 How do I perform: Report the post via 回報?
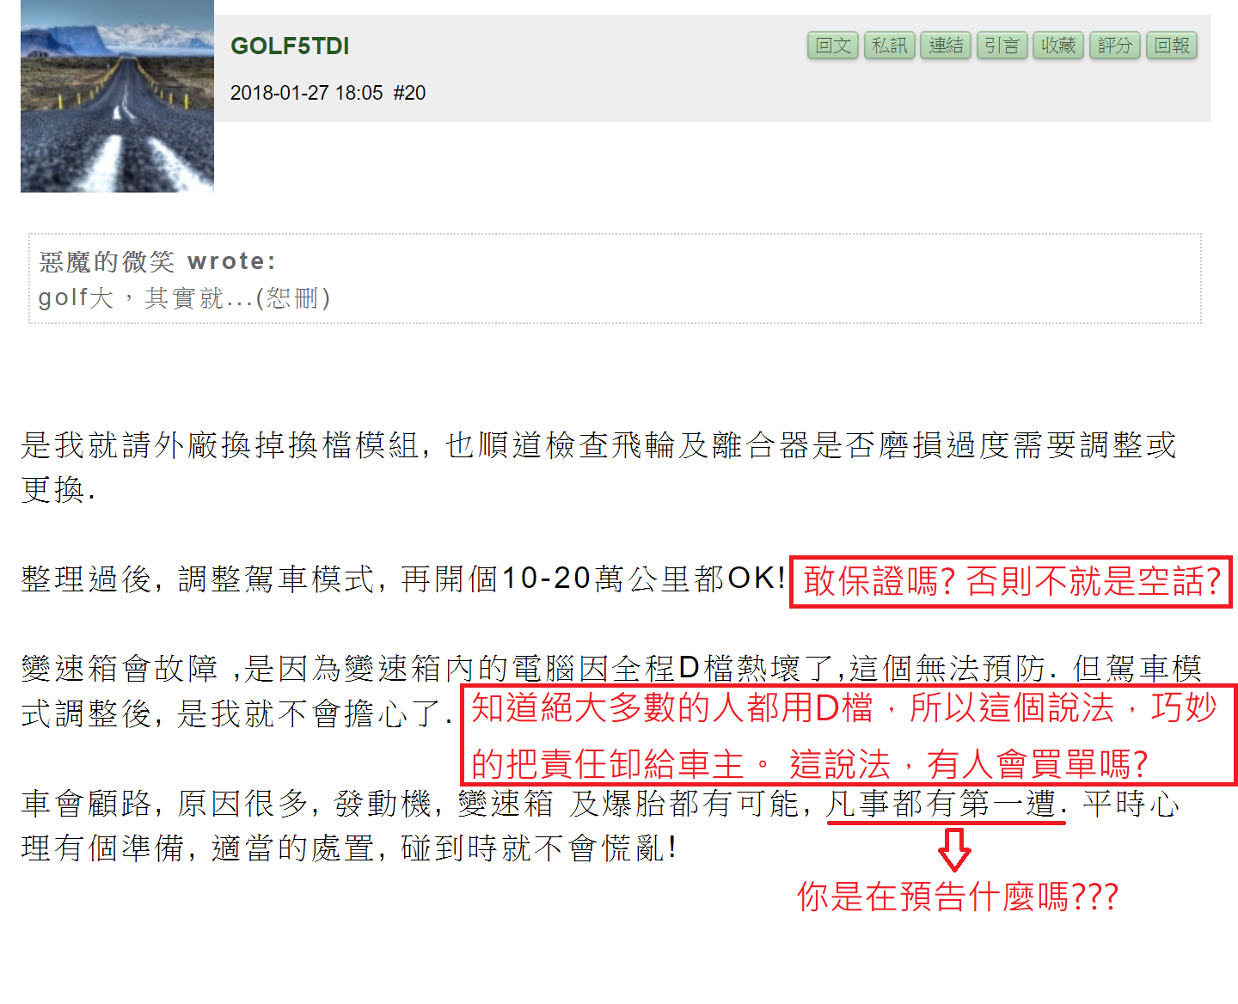pyautogui.click(x=1172, y=46)
